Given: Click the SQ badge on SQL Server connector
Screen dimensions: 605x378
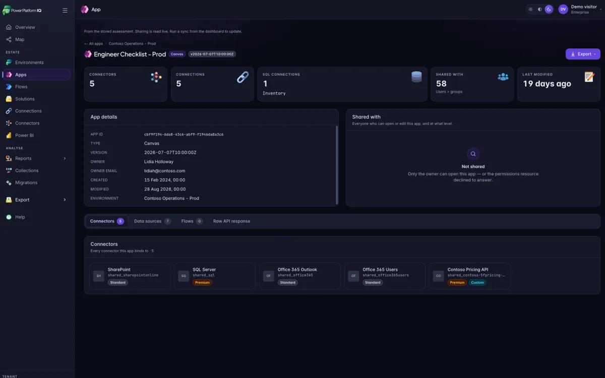Looking at the screenshot, I should pos(184,276).
